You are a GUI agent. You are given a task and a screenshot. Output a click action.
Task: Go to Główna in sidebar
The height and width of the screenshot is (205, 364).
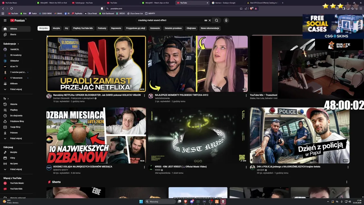pos(15,29)
